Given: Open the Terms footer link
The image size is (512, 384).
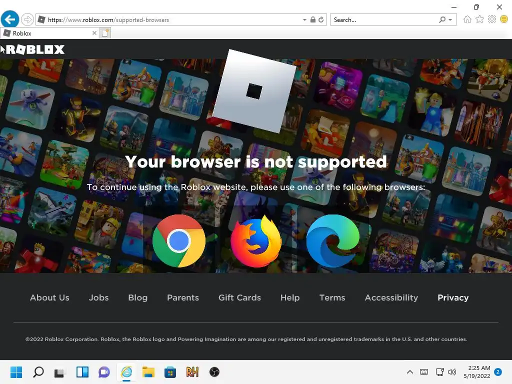Looking at the screenshot, I should pos(332,297).
